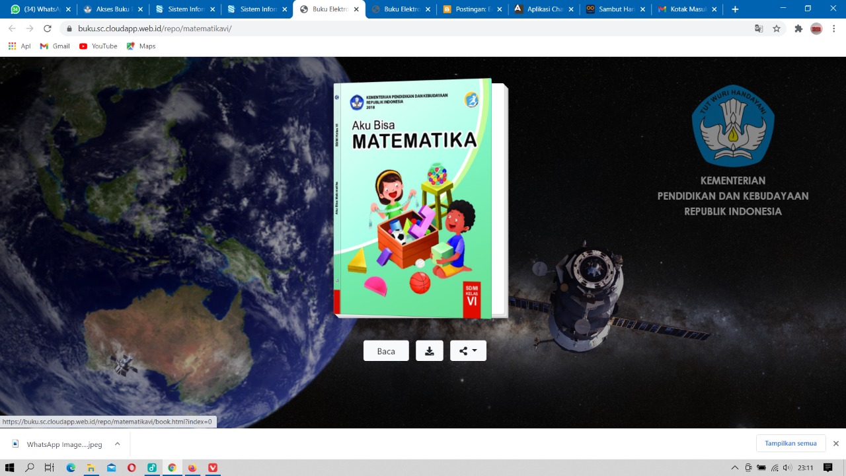This screenshot has width=846, height=476.
Task: Click Tampilkan semua downloads button
Action: 790,443
